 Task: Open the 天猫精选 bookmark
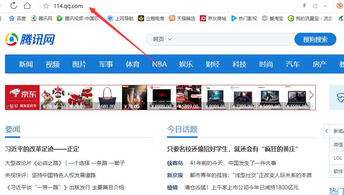[182, 18]
